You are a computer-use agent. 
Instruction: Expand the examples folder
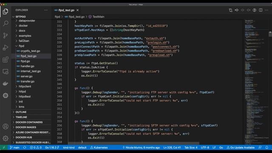[x=31, y=36]
